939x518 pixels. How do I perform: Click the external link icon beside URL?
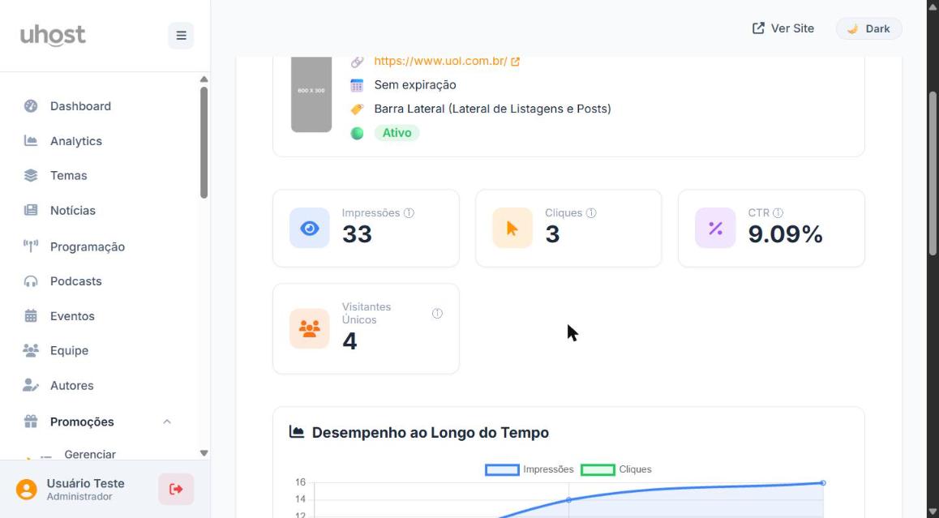point(515,62)
